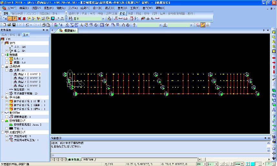Viewport: 277px width, 166px height.
Task: Toggle the first orange highlighted toolbar button
Action: pos(10,18)
